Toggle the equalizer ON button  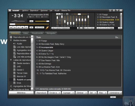pos(54,28)
